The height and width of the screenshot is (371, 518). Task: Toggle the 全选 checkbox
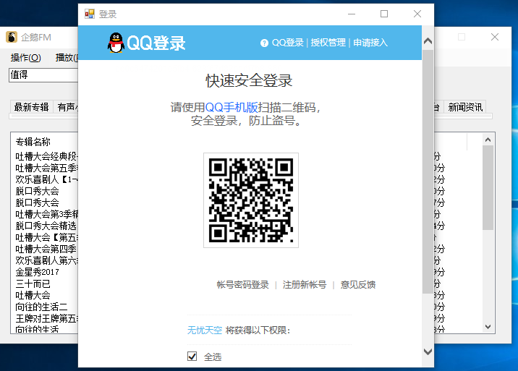[x=192, y=356]
